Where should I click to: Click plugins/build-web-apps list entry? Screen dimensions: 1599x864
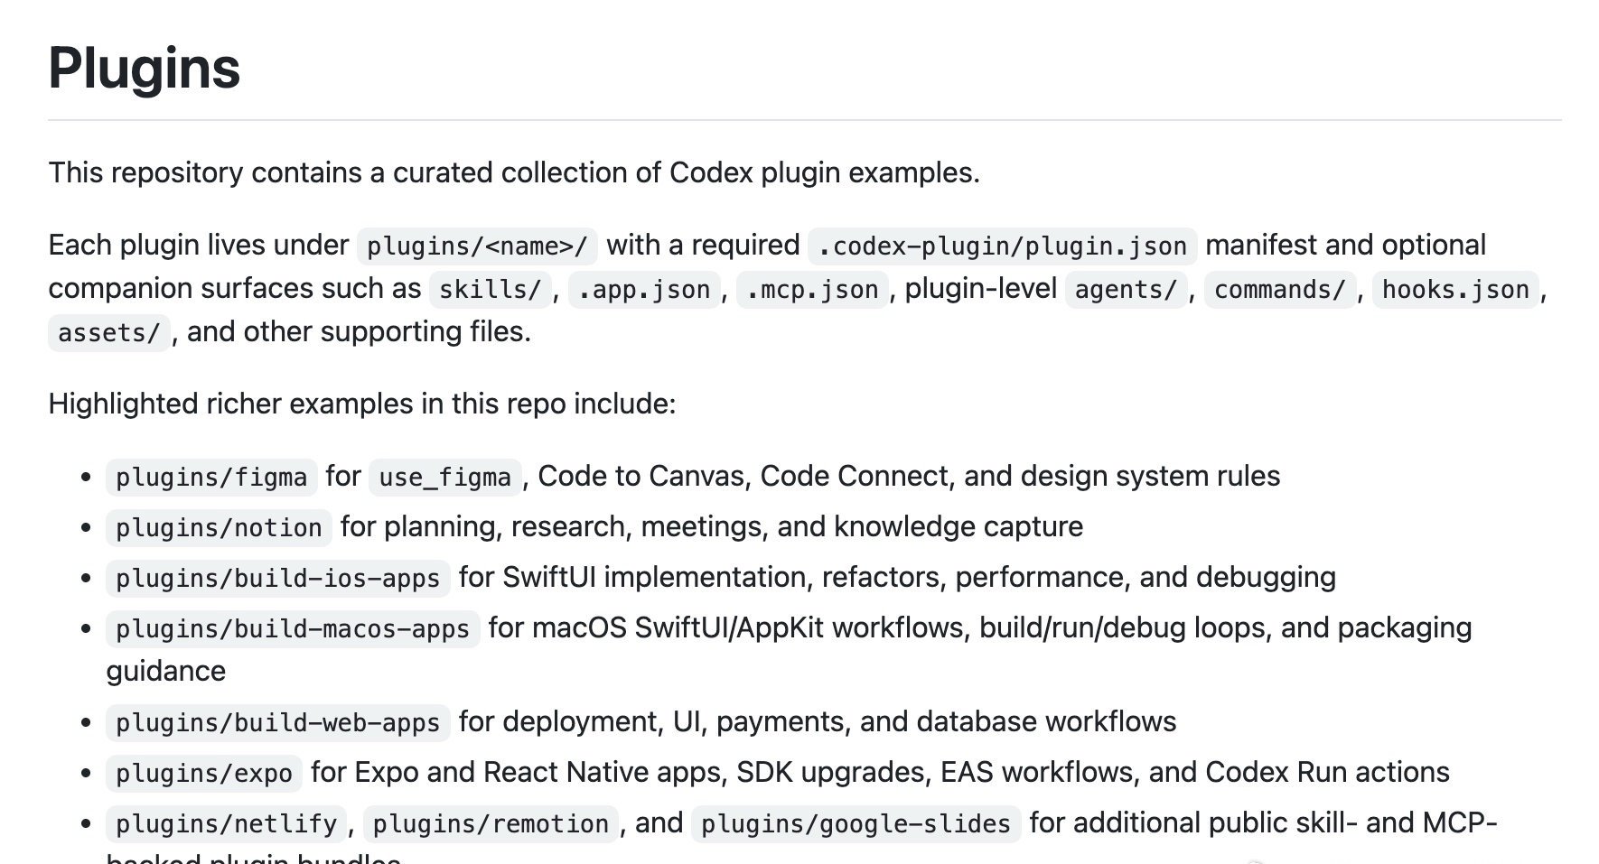coord(277,723)
